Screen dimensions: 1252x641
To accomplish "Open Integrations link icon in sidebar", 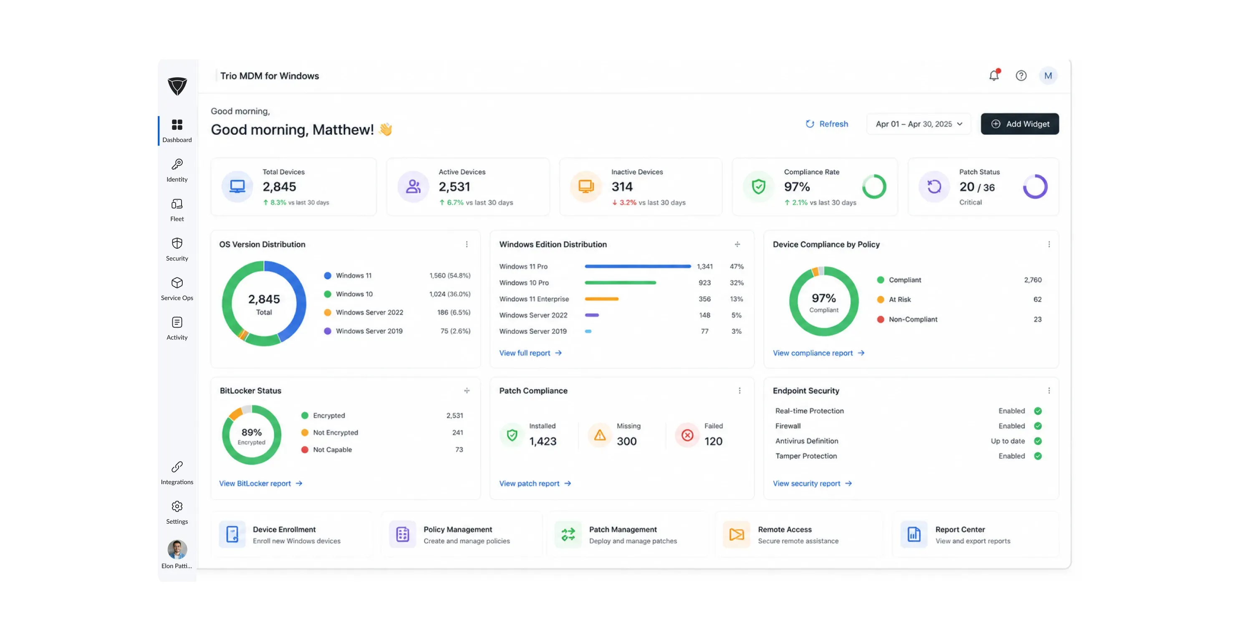I will (x=177, y=467).
